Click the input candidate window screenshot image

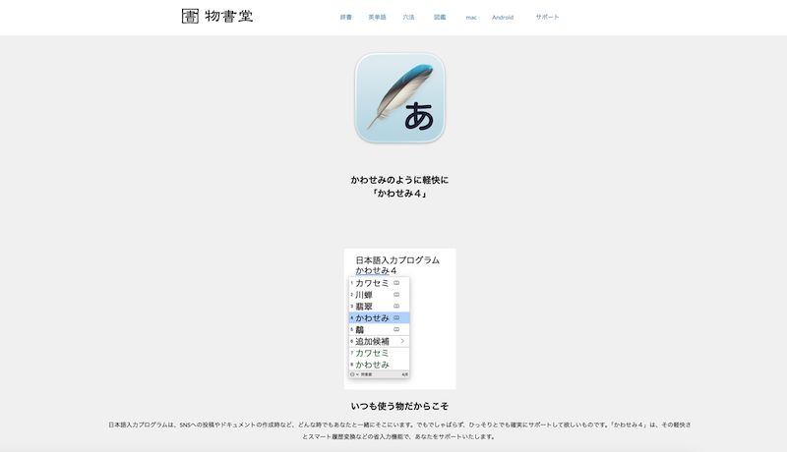coord(400,318)
